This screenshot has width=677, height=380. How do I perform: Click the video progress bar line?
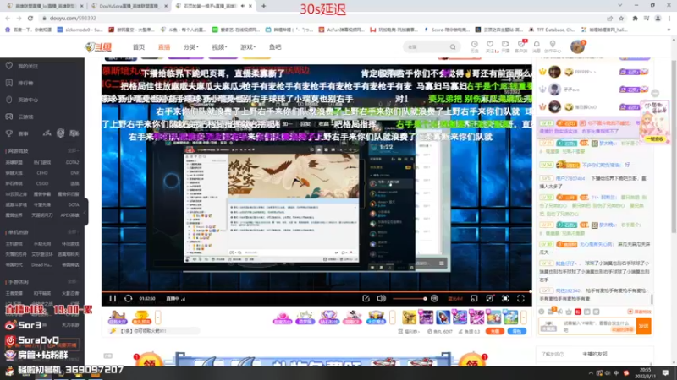point(316,291)
